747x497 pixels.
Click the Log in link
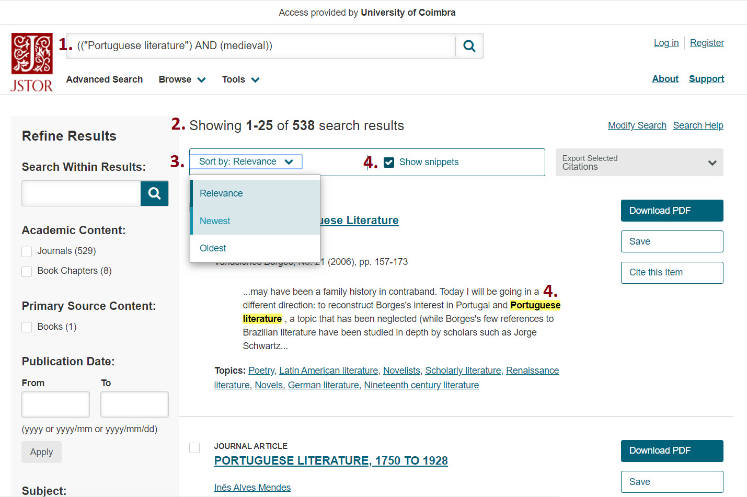pos(666,43)
